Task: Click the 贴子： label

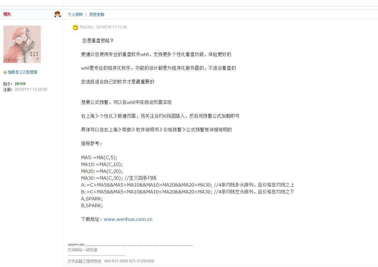Action: [x=8, y=84]
